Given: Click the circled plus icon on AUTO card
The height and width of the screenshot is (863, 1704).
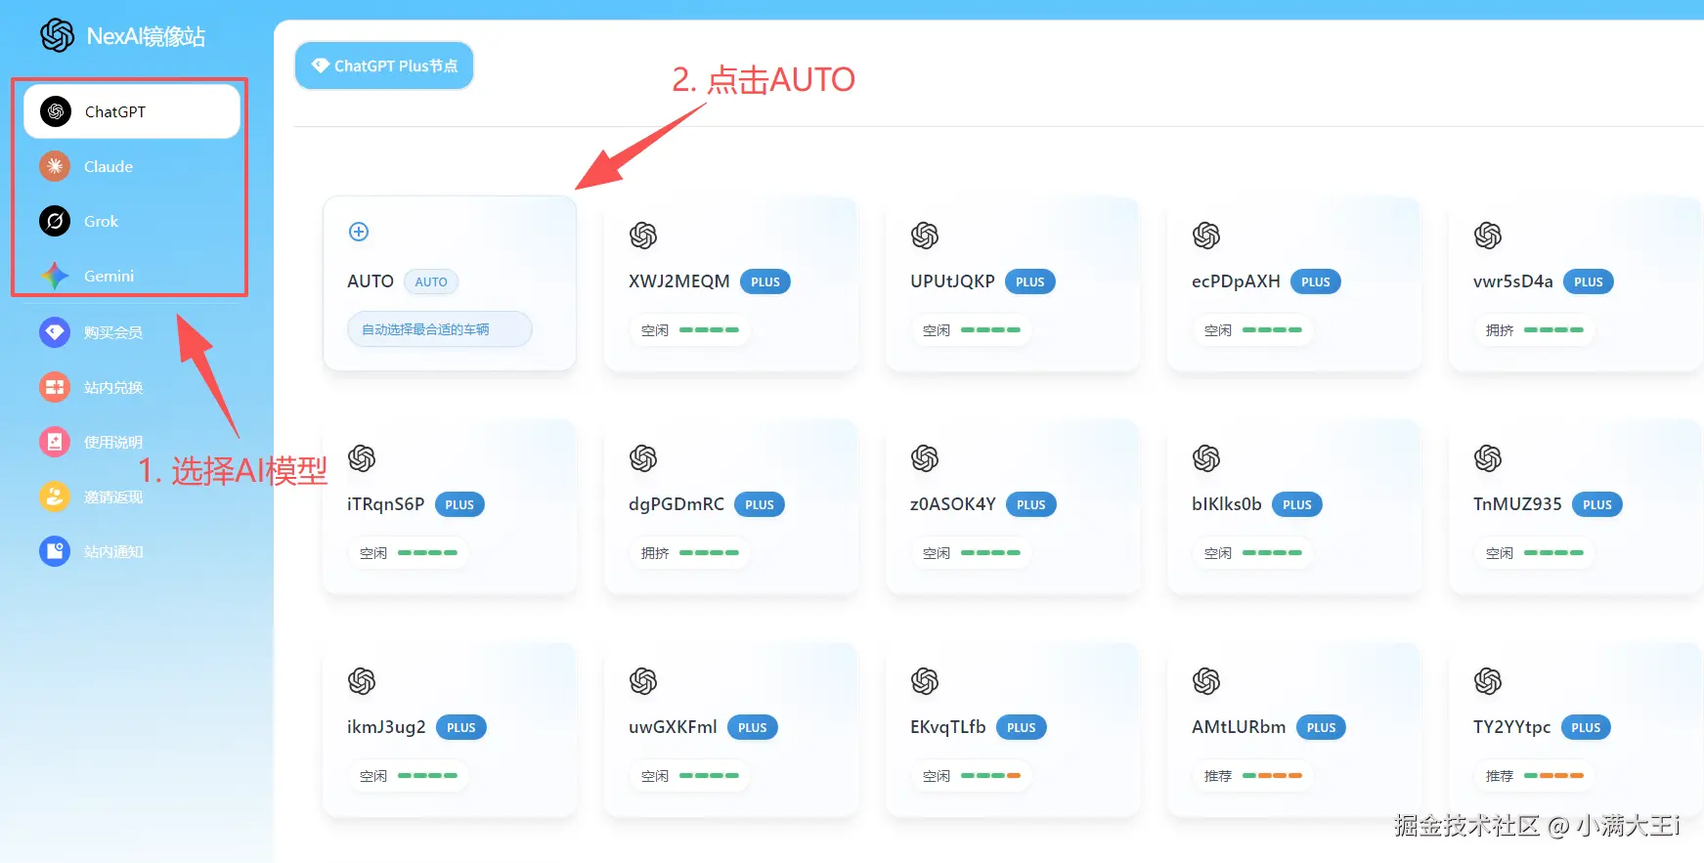Looking at the screenshot, I should point(359,232).
